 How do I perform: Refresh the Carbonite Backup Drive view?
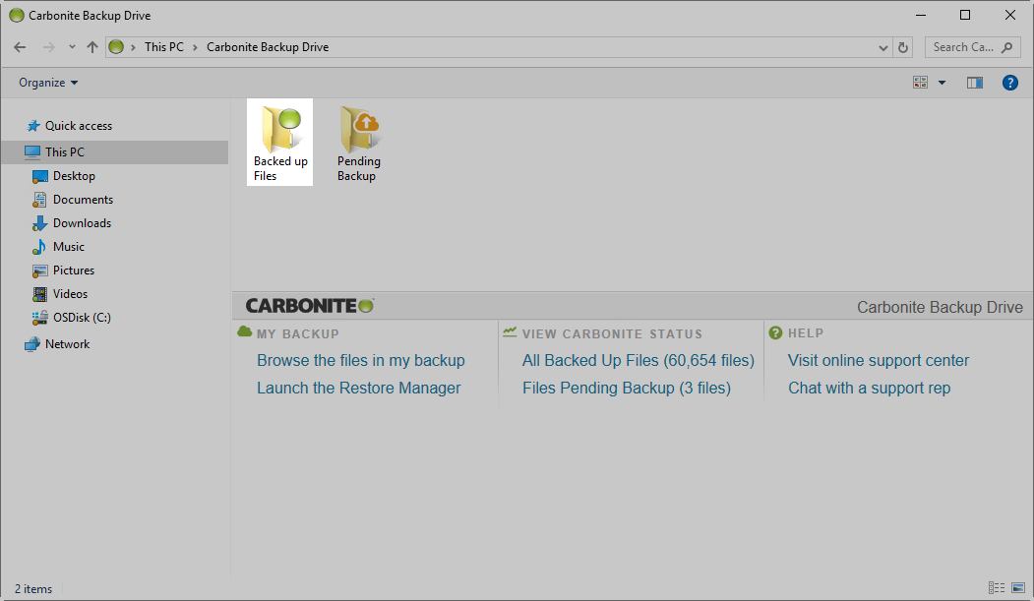(903, 47)
